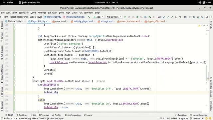The image size is (213, 120).
Task: Click the warning indicator in editor corner
Action: point(200,25)
